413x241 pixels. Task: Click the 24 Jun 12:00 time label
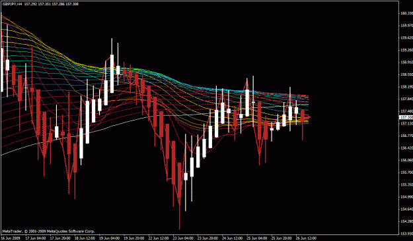point(233,238)
